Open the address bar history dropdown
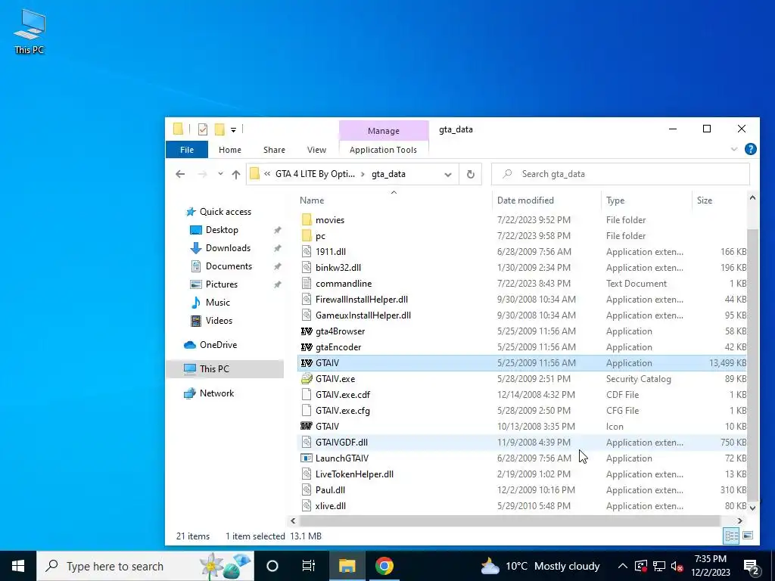This screenshot has height=581, width=775. [448, 175]
